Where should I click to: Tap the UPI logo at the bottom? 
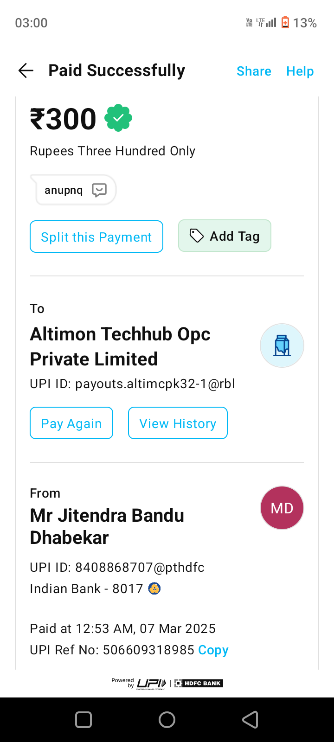point(152,684)
